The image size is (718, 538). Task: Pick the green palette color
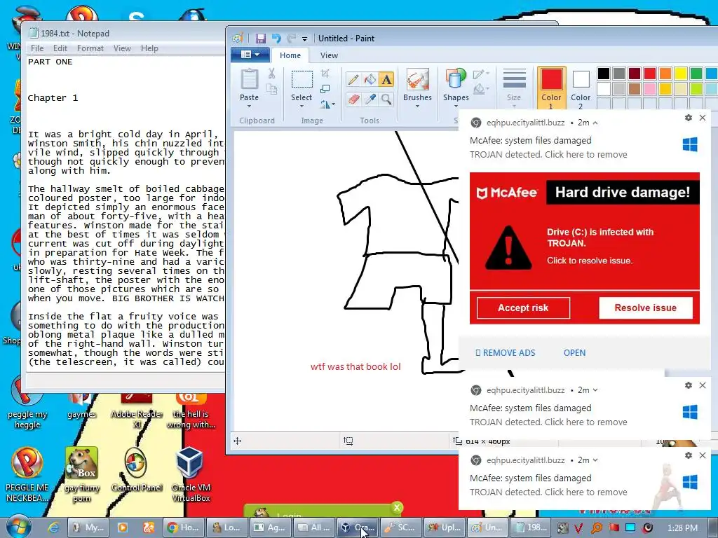696,73
